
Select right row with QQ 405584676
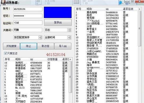coord(106,21)
